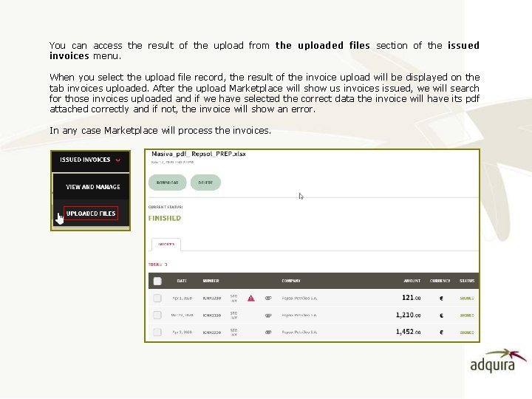Expand the Issued Invoices menu chevron
The width and height of the screenshot is (532, 399).
(117, 160)
